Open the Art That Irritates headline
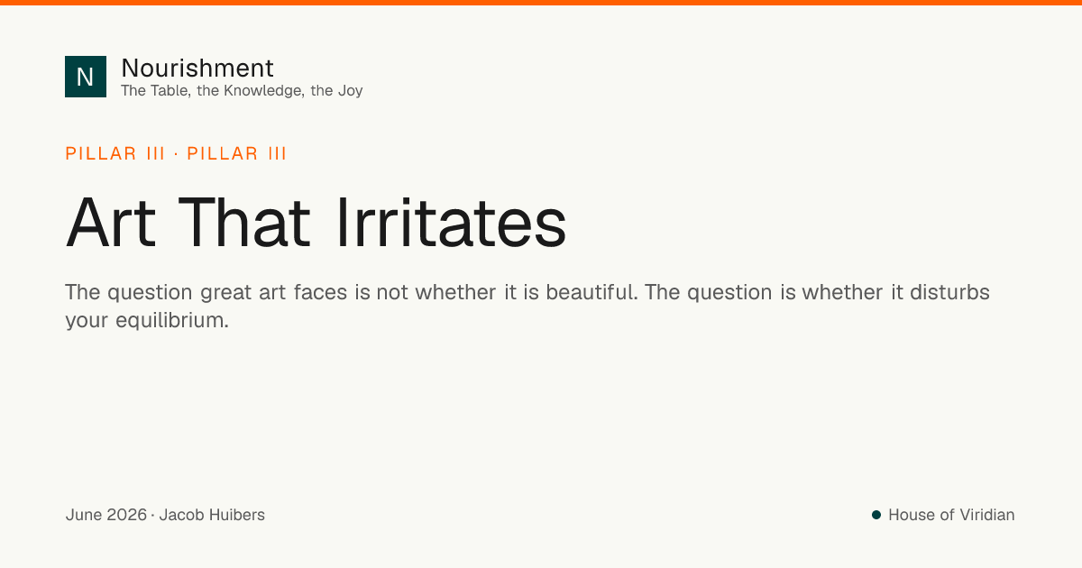This screenshot has width=1082, height=568. [316, 223]
